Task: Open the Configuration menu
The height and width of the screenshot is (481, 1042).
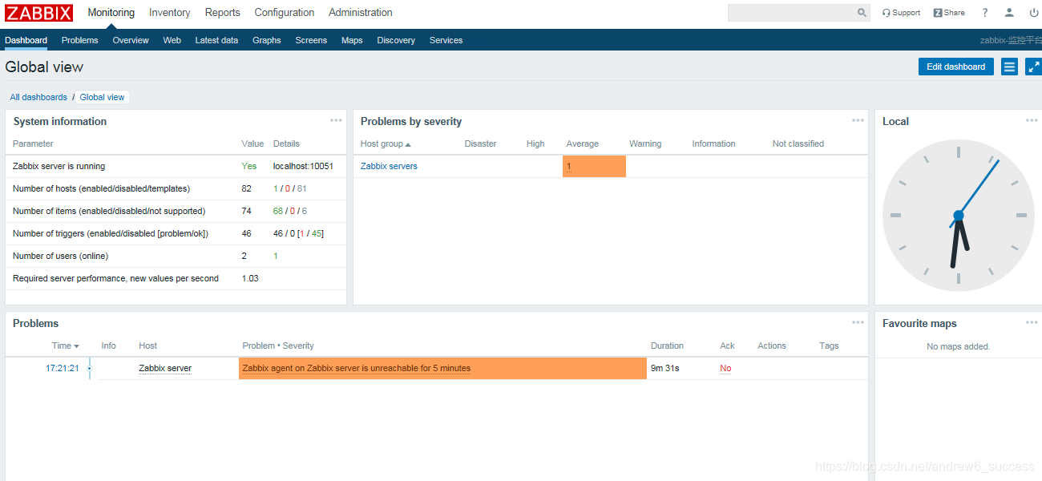Action: point(285,13)
